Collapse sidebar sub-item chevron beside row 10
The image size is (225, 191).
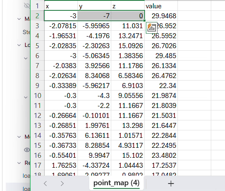click(26, 97)
